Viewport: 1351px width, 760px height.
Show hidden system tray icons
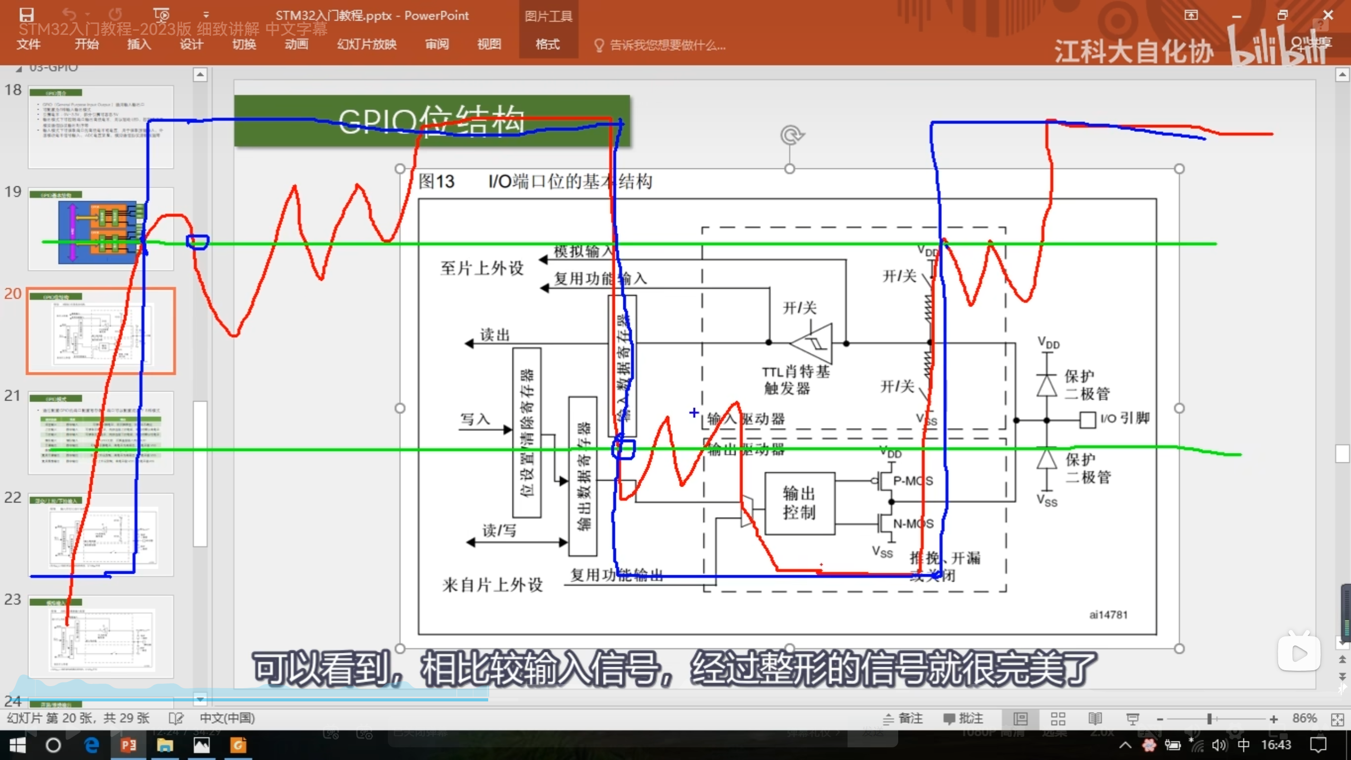(x=1125, y=745)
